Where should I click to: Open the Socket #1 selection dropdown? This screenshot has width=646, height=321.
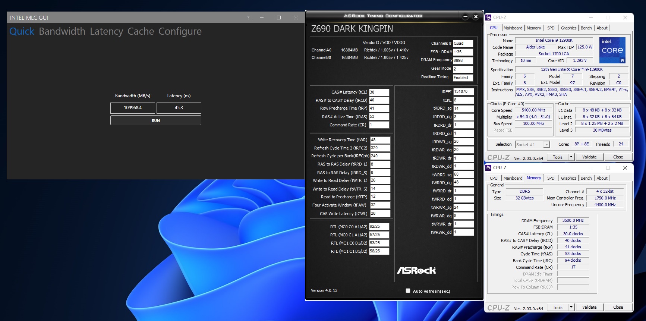coord(532,145)
